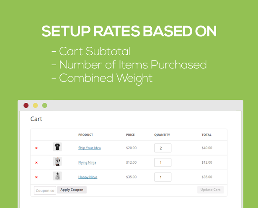This screenshot has height=208, width=258.
Task: Select the Product column header
Action: click(x=85, y=135)
